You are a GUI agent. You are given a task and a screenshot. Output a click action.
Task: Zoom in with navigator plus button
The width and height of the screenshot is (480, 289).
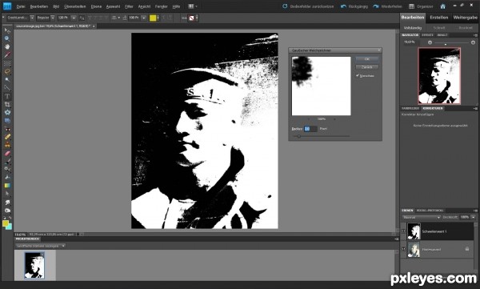473,42
